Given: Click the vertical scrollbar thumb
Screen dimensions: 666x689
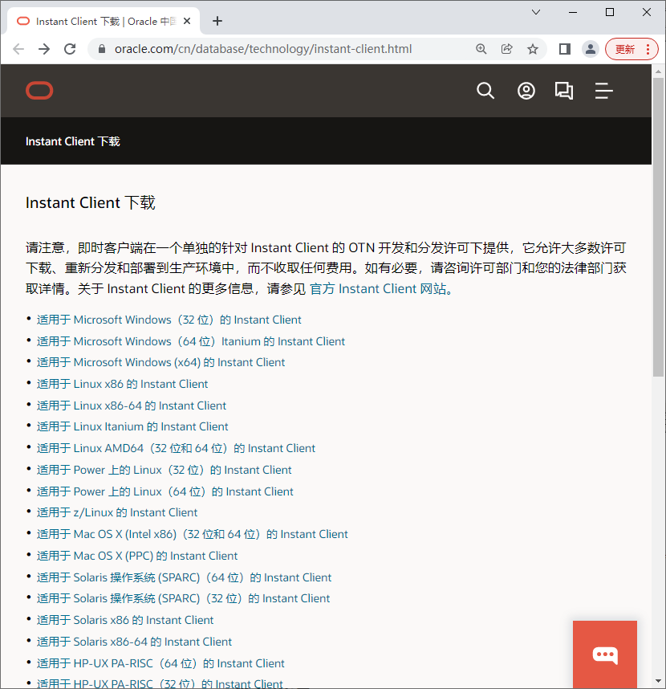Looking at the screenshot, I should pyautogui.click(x=658, y=227).
